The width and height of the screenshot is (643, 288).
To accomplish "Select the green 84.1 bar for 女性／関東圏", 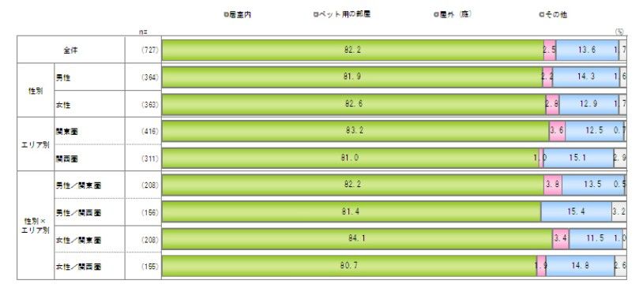I will 357,239.
